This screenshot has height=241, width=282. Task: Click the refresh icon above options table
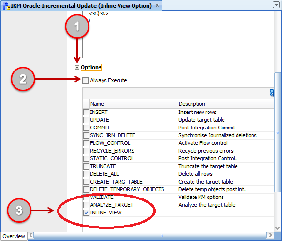(x=272, y=93)
